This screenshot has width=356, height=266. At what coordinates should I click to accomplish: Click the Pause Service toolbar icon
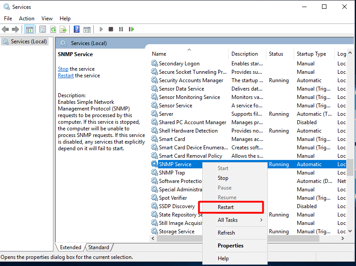pos(121,29)
